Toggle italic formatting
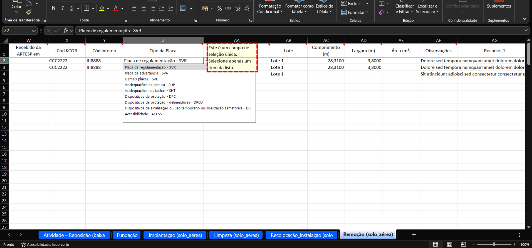The image size is (532, 248). tap(63, 8)
